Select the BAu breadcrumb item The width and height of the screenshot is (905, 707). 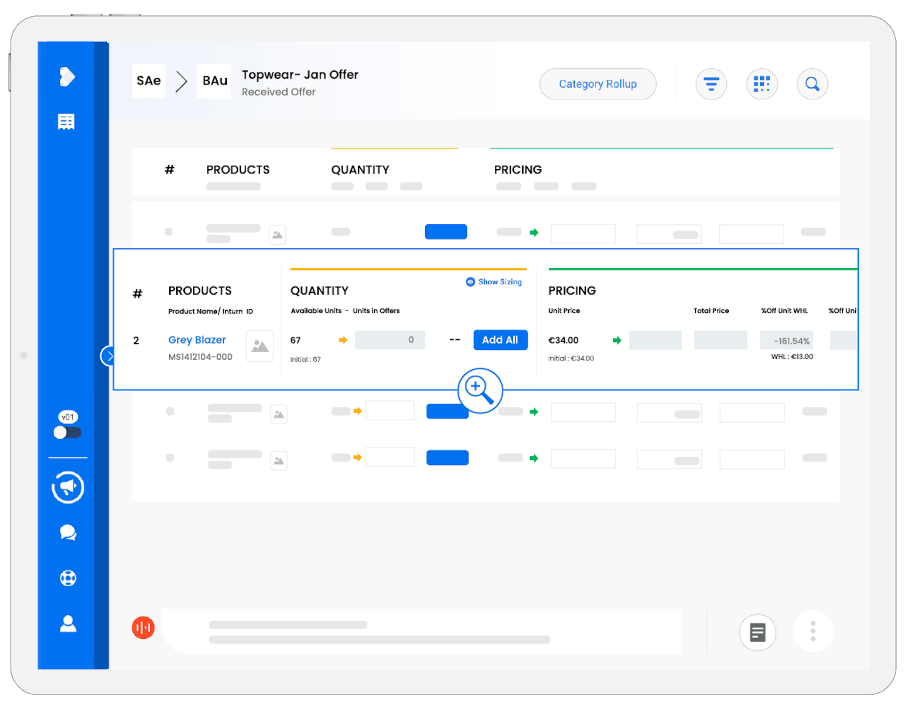[x=214, y=81]
